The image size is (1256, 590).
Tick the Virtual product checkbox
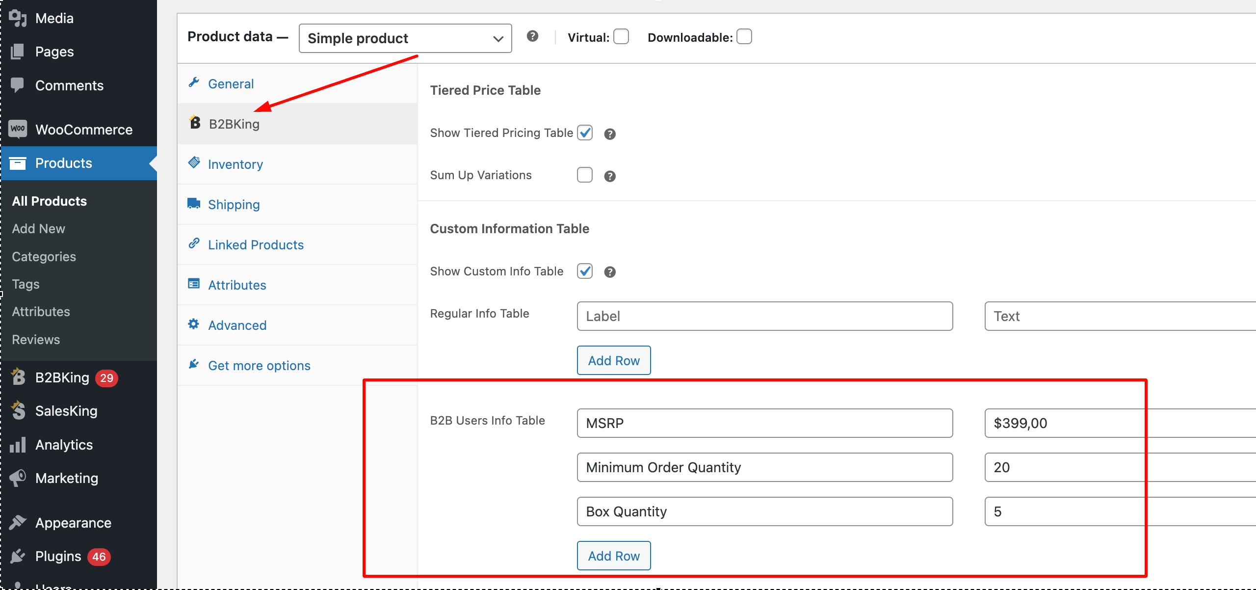pyautogui.click(x=621, y=37)
